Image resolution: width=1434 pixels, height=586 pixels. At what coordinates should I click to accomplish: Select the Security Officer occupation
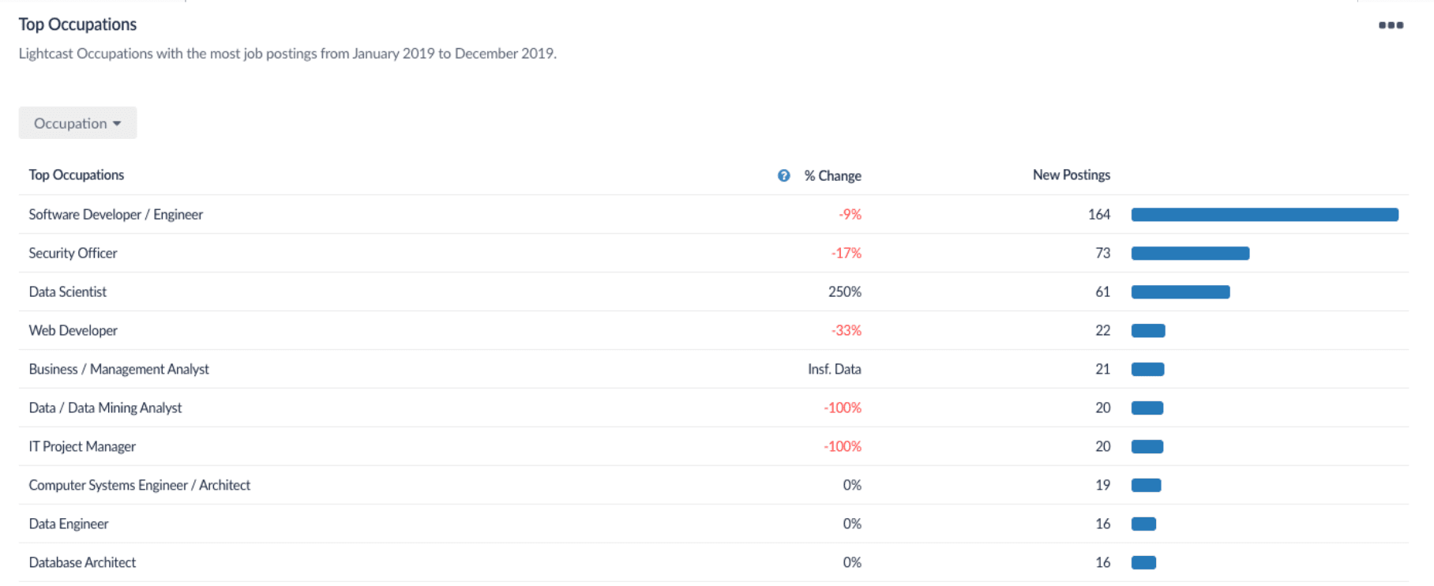click(x=73, y=254)
